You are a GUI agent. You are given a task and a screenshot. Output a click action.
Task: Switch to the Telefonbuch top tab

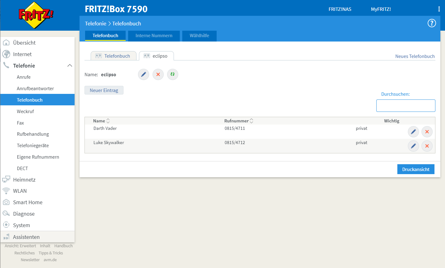[105, 36]
